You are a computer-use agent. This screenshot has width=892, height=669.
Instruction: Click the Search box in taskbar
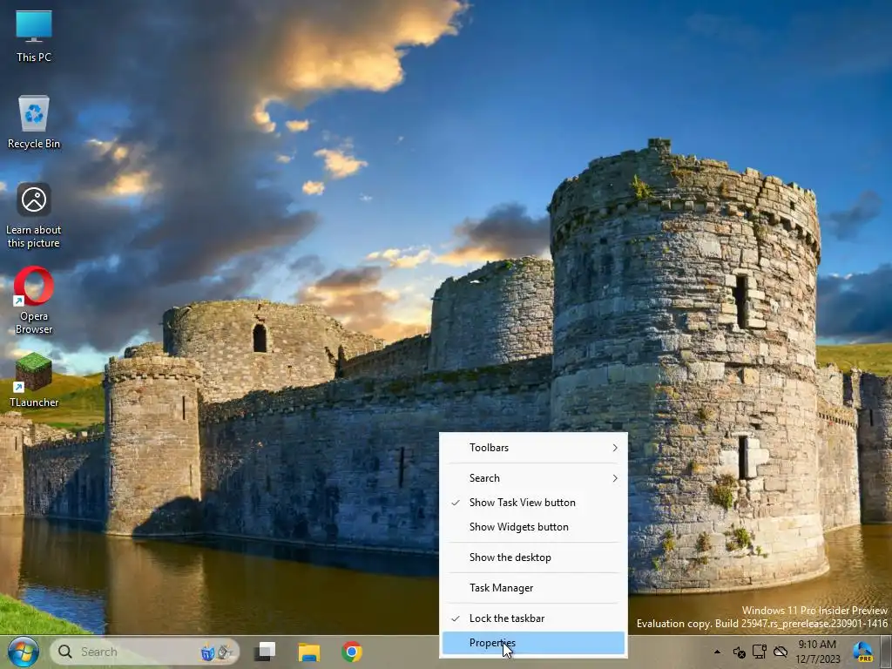point(145,652)
